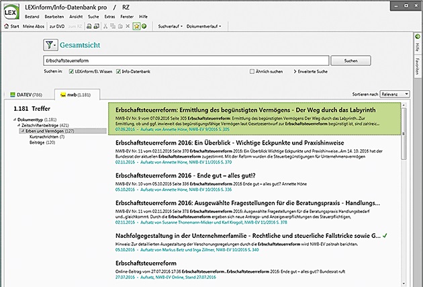Toggle the Info-Datenbank checkbox

point(117,71)
